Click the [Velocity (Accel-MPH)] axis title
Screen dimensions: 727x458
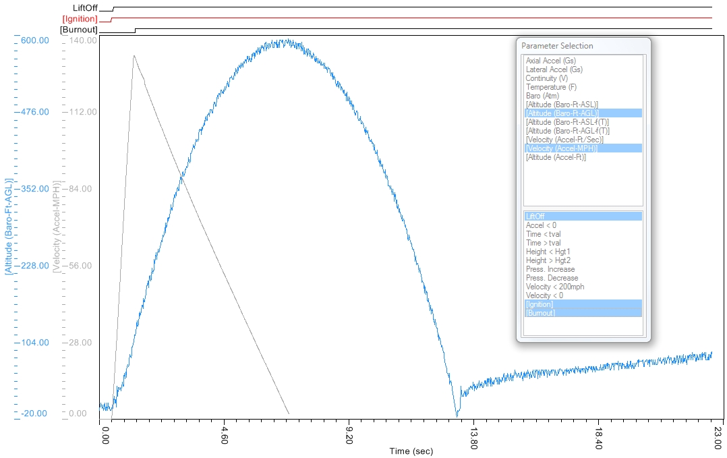tap(57, 227)
